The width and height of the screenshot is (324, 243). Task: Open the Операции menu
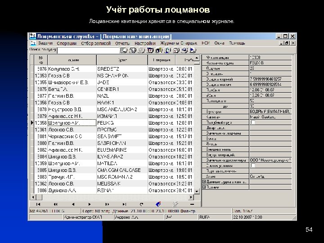click(67, 43)
